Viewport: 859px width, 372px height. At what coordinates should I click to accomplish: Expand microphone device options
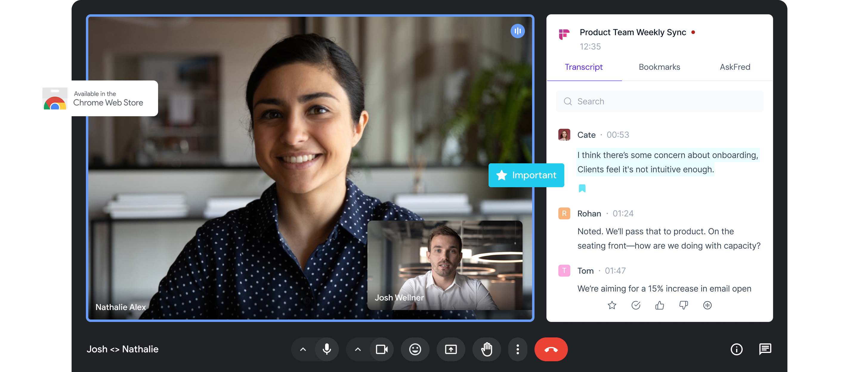click(303, 349)
